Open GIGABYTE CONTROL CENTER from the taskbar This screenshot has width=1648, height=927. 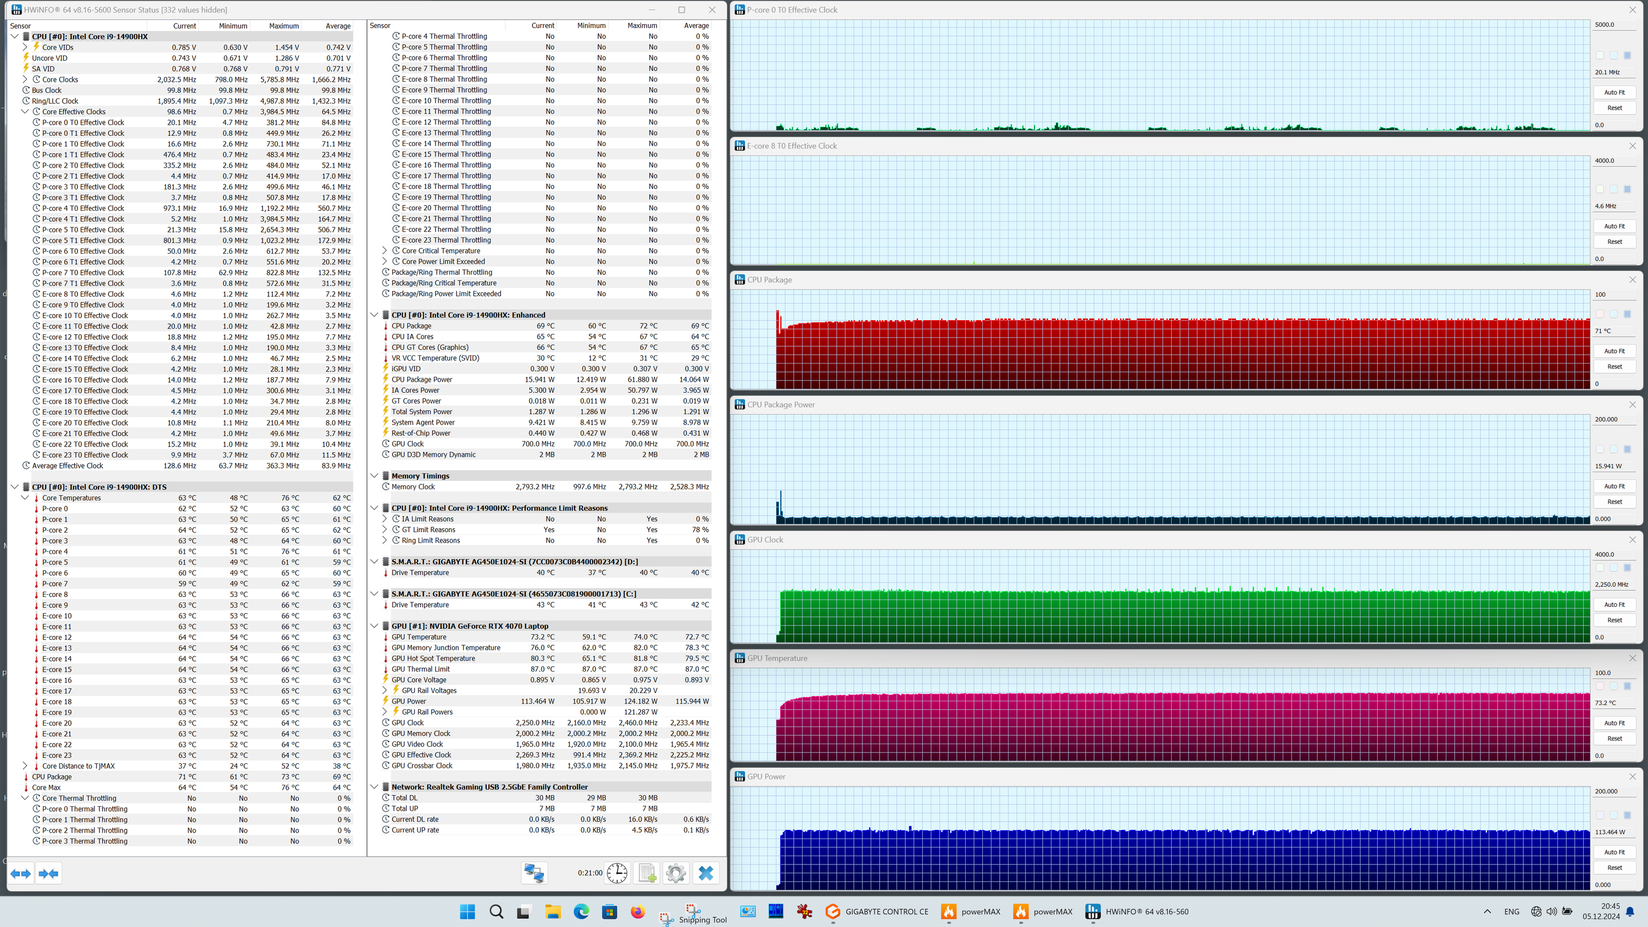tap(877, 912)
